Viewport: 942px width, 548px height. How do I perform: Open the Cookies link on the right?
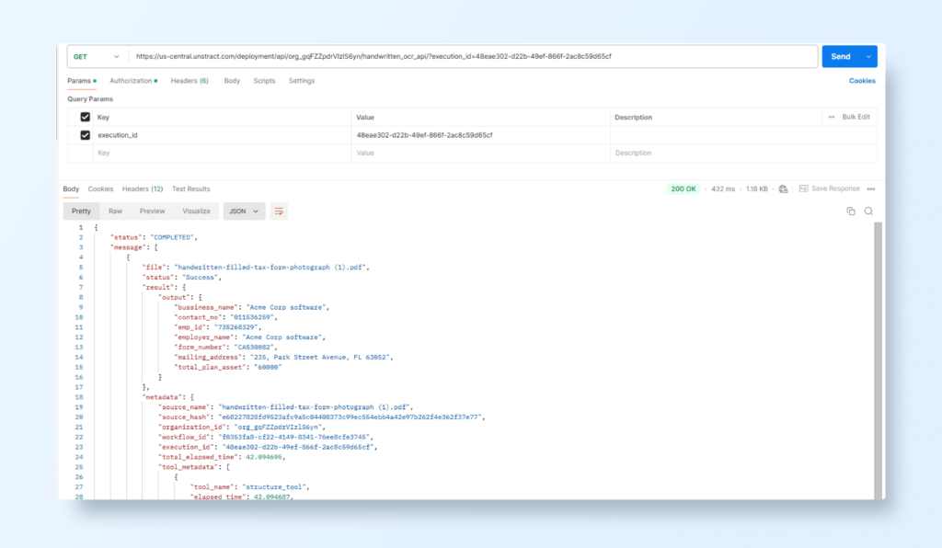862,81
